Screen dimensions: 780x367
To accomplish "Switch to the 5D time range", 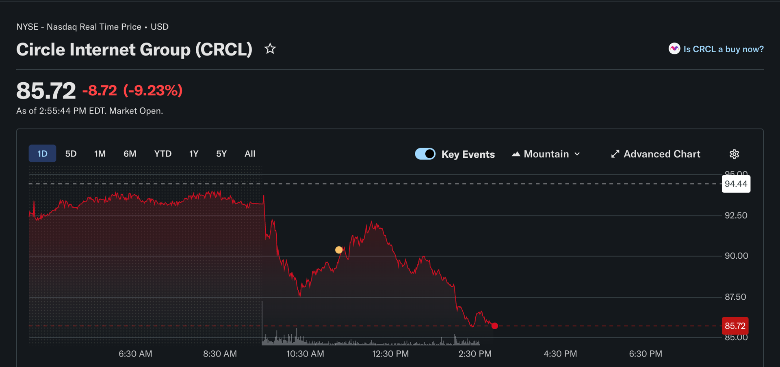I will pyautogui.click(x=71, y=154).
